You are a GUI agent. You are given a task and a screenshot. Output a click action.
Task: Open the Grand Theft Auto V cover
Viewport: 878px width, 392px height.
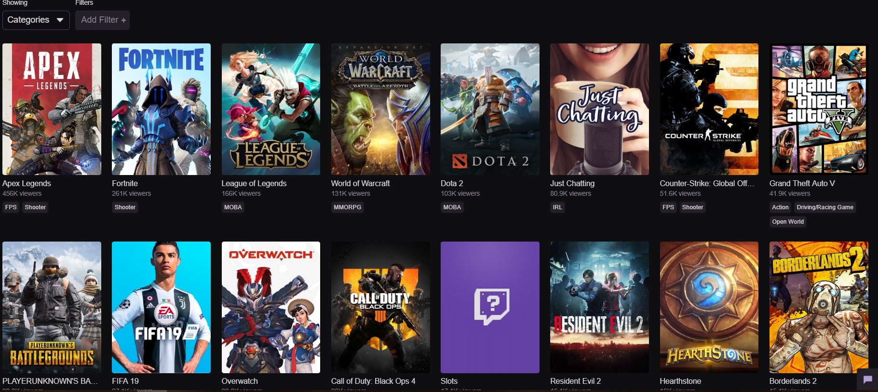(819, 109)
